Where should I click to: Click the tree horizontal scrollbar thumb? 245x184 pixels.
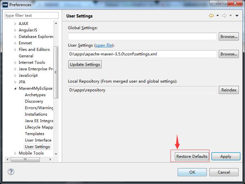[25, 159]
